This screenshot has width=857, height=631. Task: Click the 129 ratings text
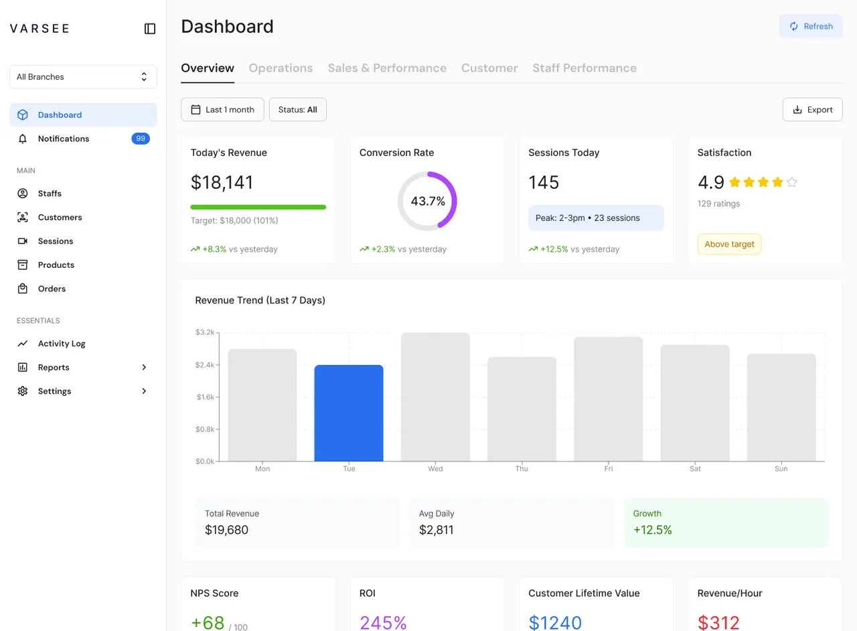[718, 204]
